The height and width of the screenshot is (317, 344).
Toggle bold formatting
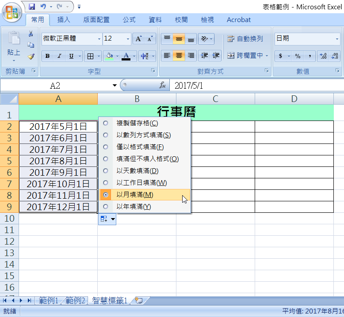point(47,56)
